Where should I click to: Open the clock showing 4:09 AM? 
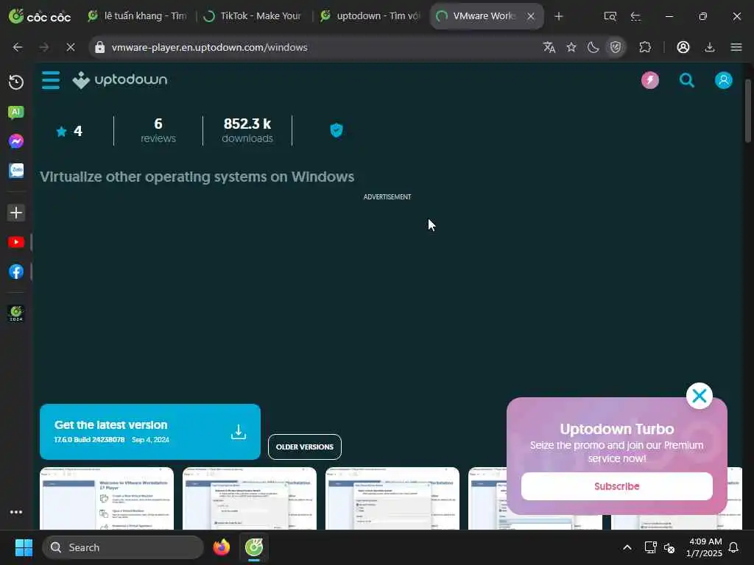tap(704, 547)
